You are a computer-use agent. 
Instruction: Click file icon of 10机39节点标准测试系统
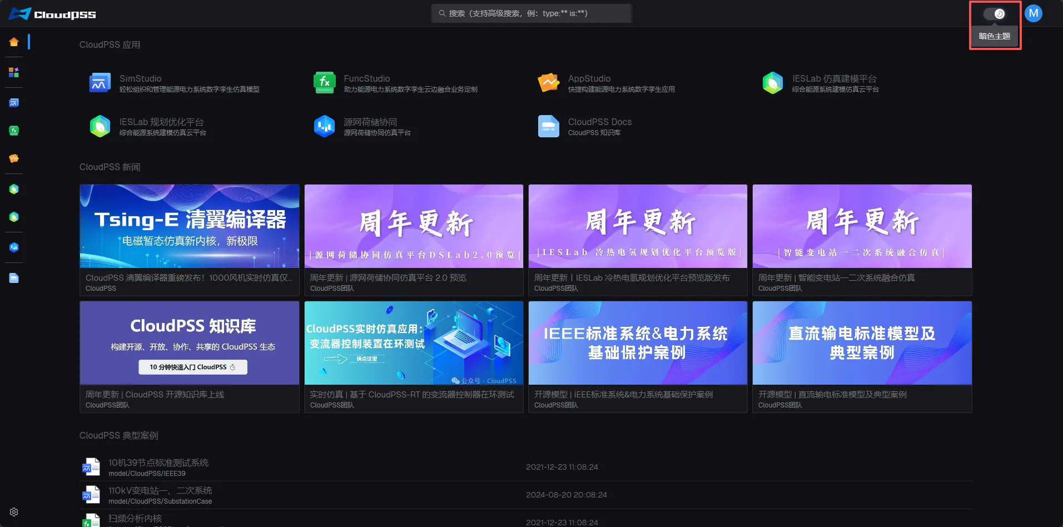(x=91, y=467)
